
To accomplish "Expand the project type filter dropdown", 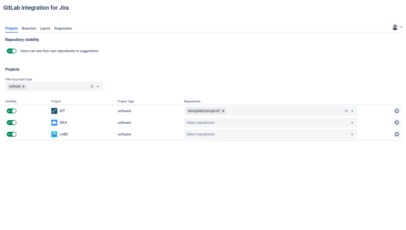I will 98,86.
